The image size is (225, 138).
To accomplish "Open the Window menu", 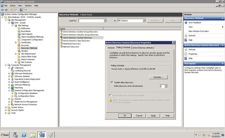I will click(x=28, y=6).
